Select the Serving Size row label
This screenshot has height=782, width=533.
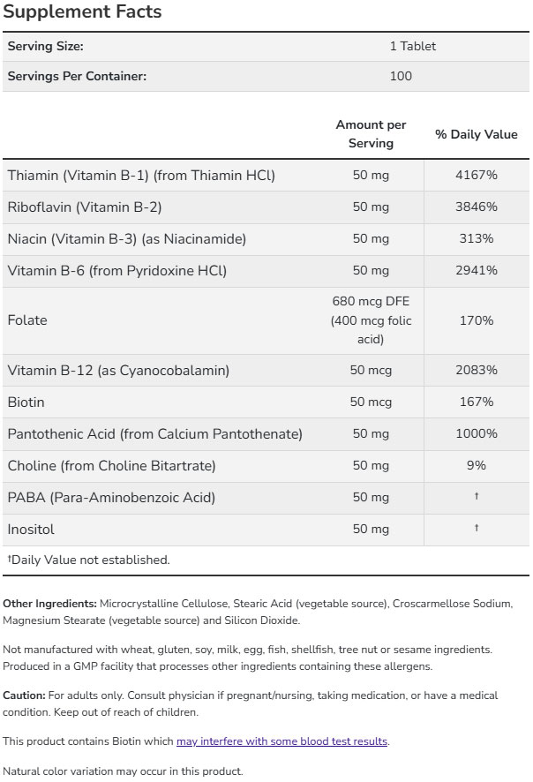click(x=45, y=46)
